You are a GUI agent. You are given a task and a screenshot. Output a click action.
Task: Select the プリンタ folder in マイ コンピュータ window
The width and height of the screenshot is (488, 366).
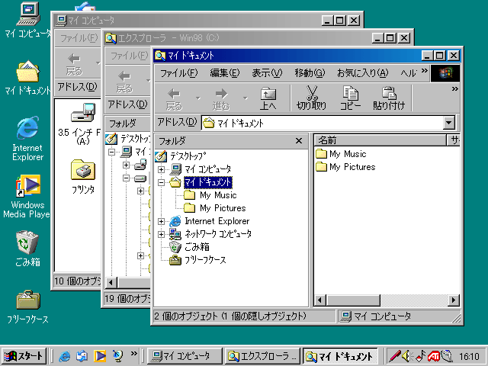(x=83, y=176)
